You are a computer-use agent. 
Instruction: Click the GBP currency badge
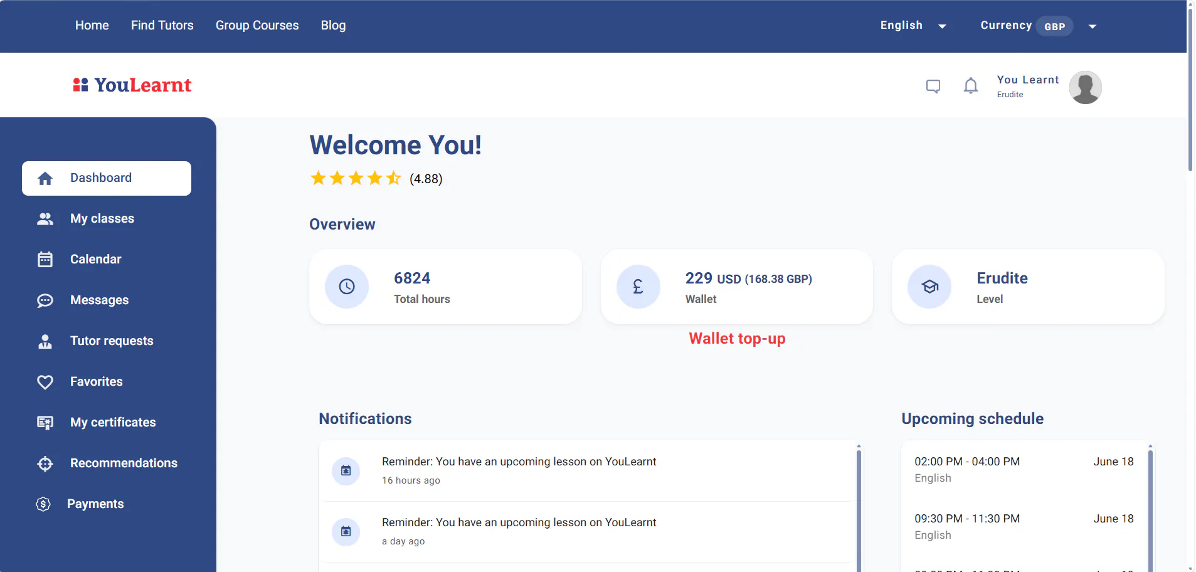pos(1054,26)
